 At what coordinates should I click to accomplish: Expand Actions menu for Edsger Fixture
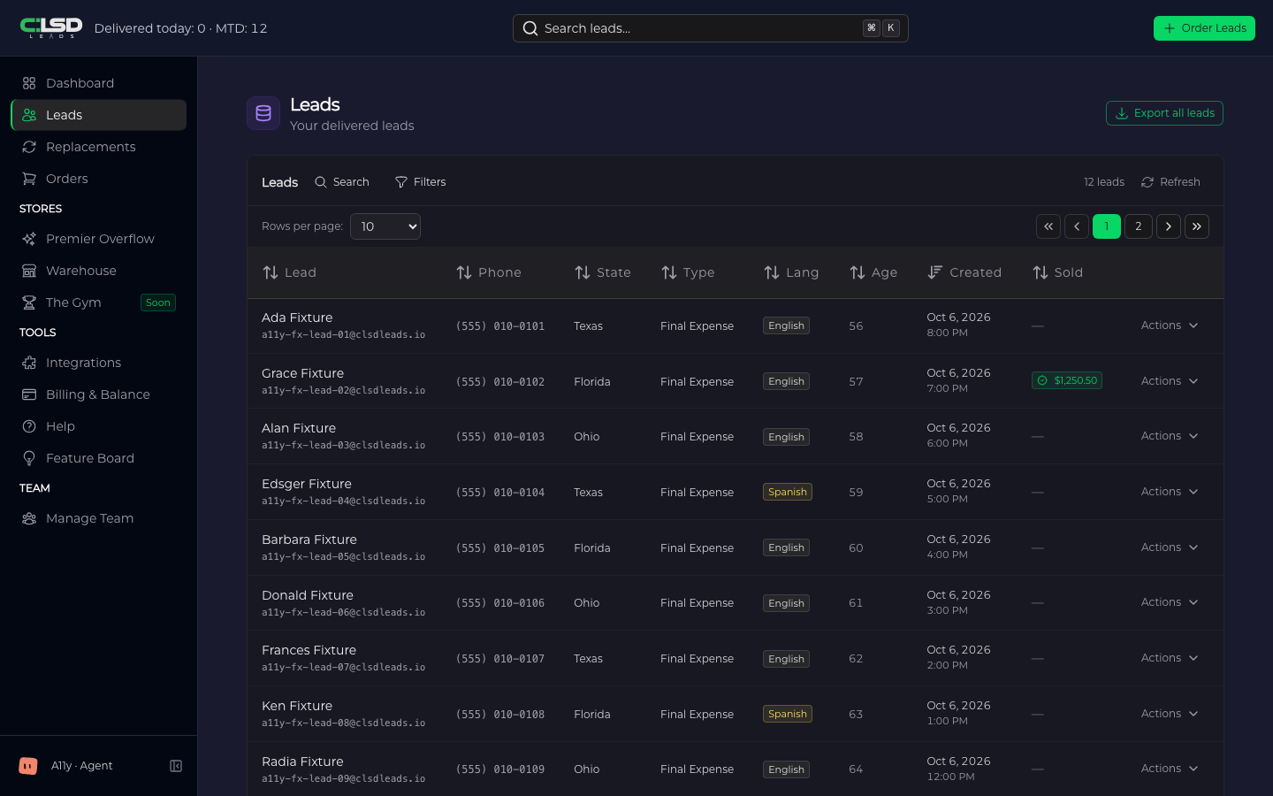pos(1170,492)
